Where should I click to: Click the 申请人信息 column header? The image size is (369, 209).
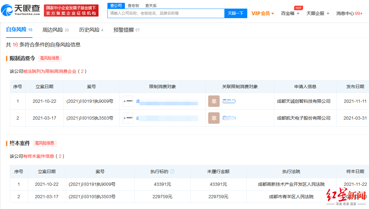[305, 87]
